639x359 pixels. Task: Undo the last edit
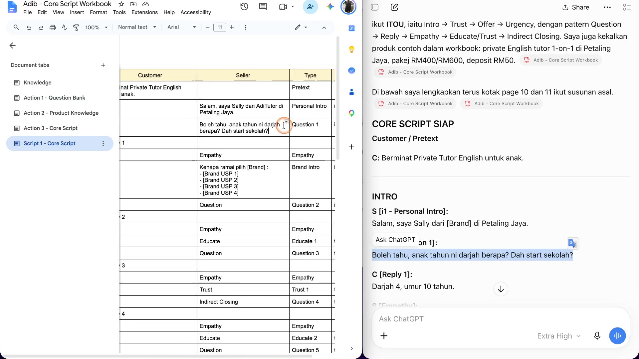coord(29,27)
